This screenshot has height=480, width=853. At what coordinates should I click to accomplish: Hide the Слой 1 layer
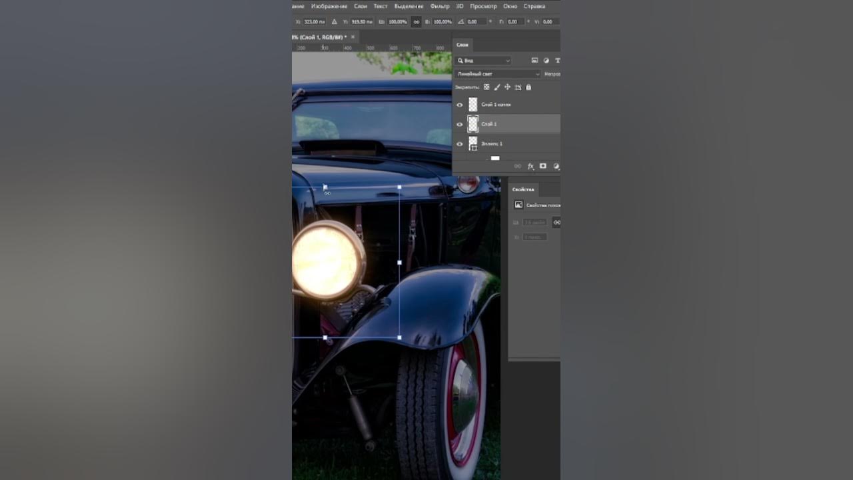[460, 124]
